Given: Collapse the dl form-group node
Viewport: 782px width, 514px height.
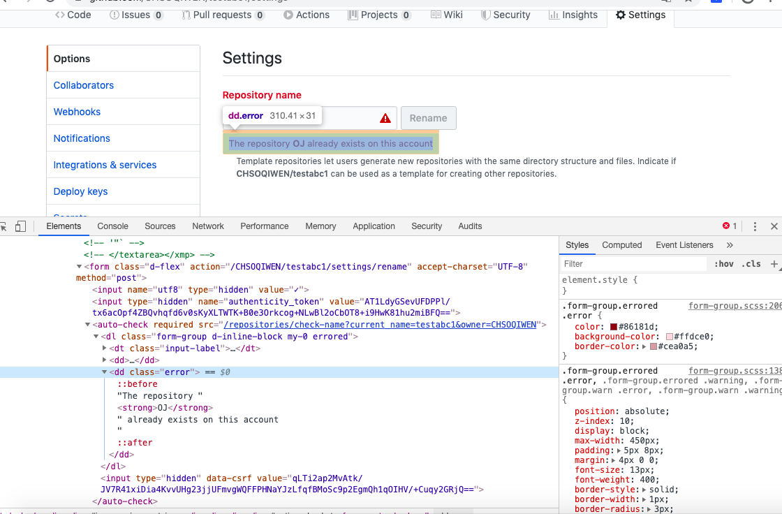Looking at the screenshot, I should click(x=96, y=337).
